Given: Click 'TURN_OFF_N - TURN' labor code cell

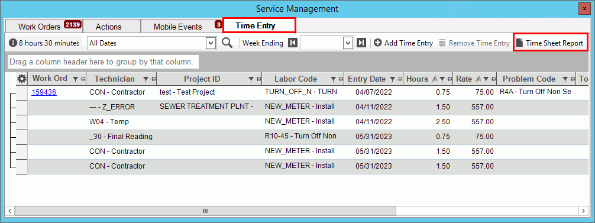Looking at the screenshot, I should point(303,92).
